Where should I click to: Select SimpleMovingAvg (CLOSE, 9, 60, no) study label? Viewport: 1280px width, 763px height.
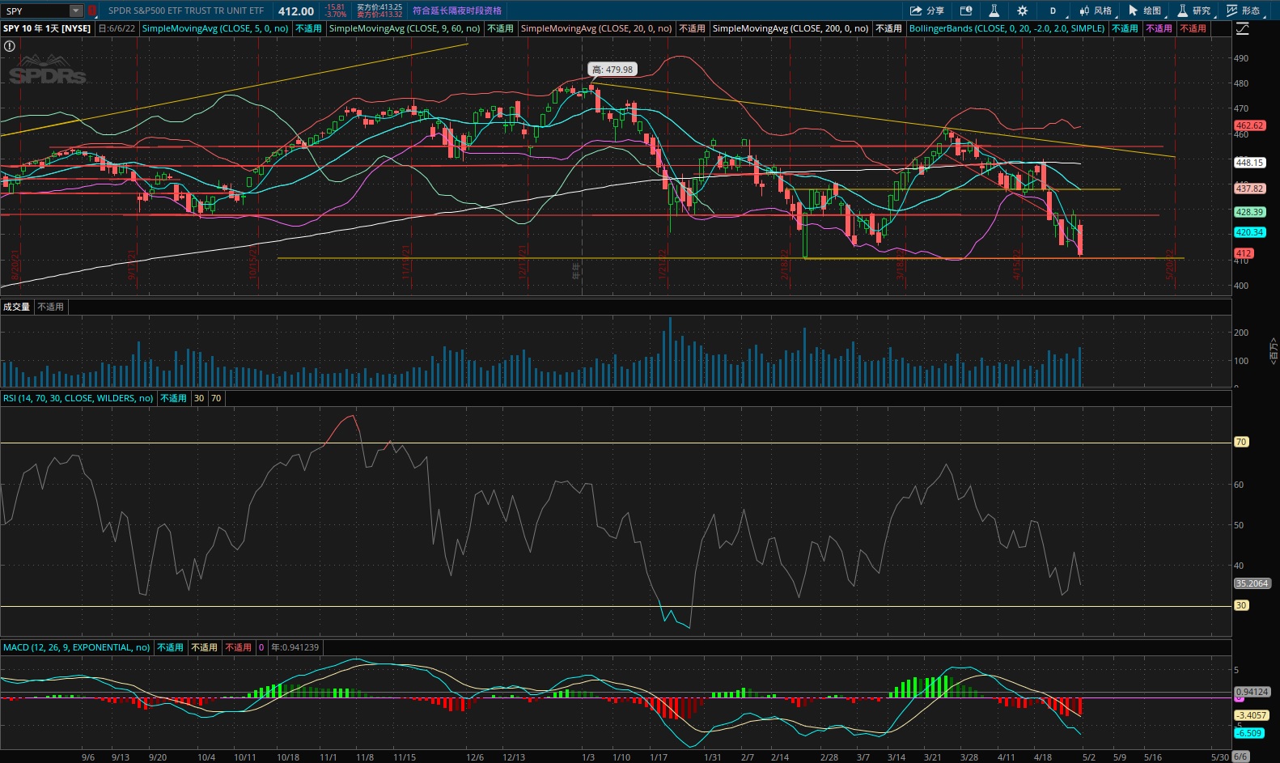(x=405, y=28)
